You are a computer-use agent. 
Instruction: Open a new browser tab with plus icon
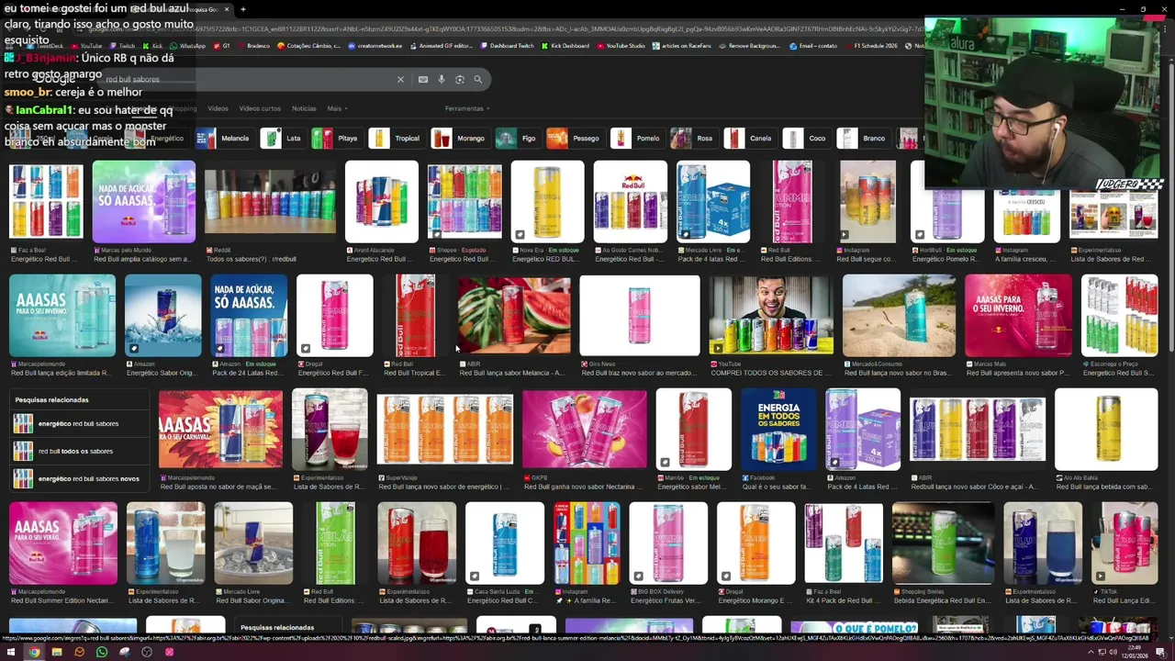click(242, 9)
